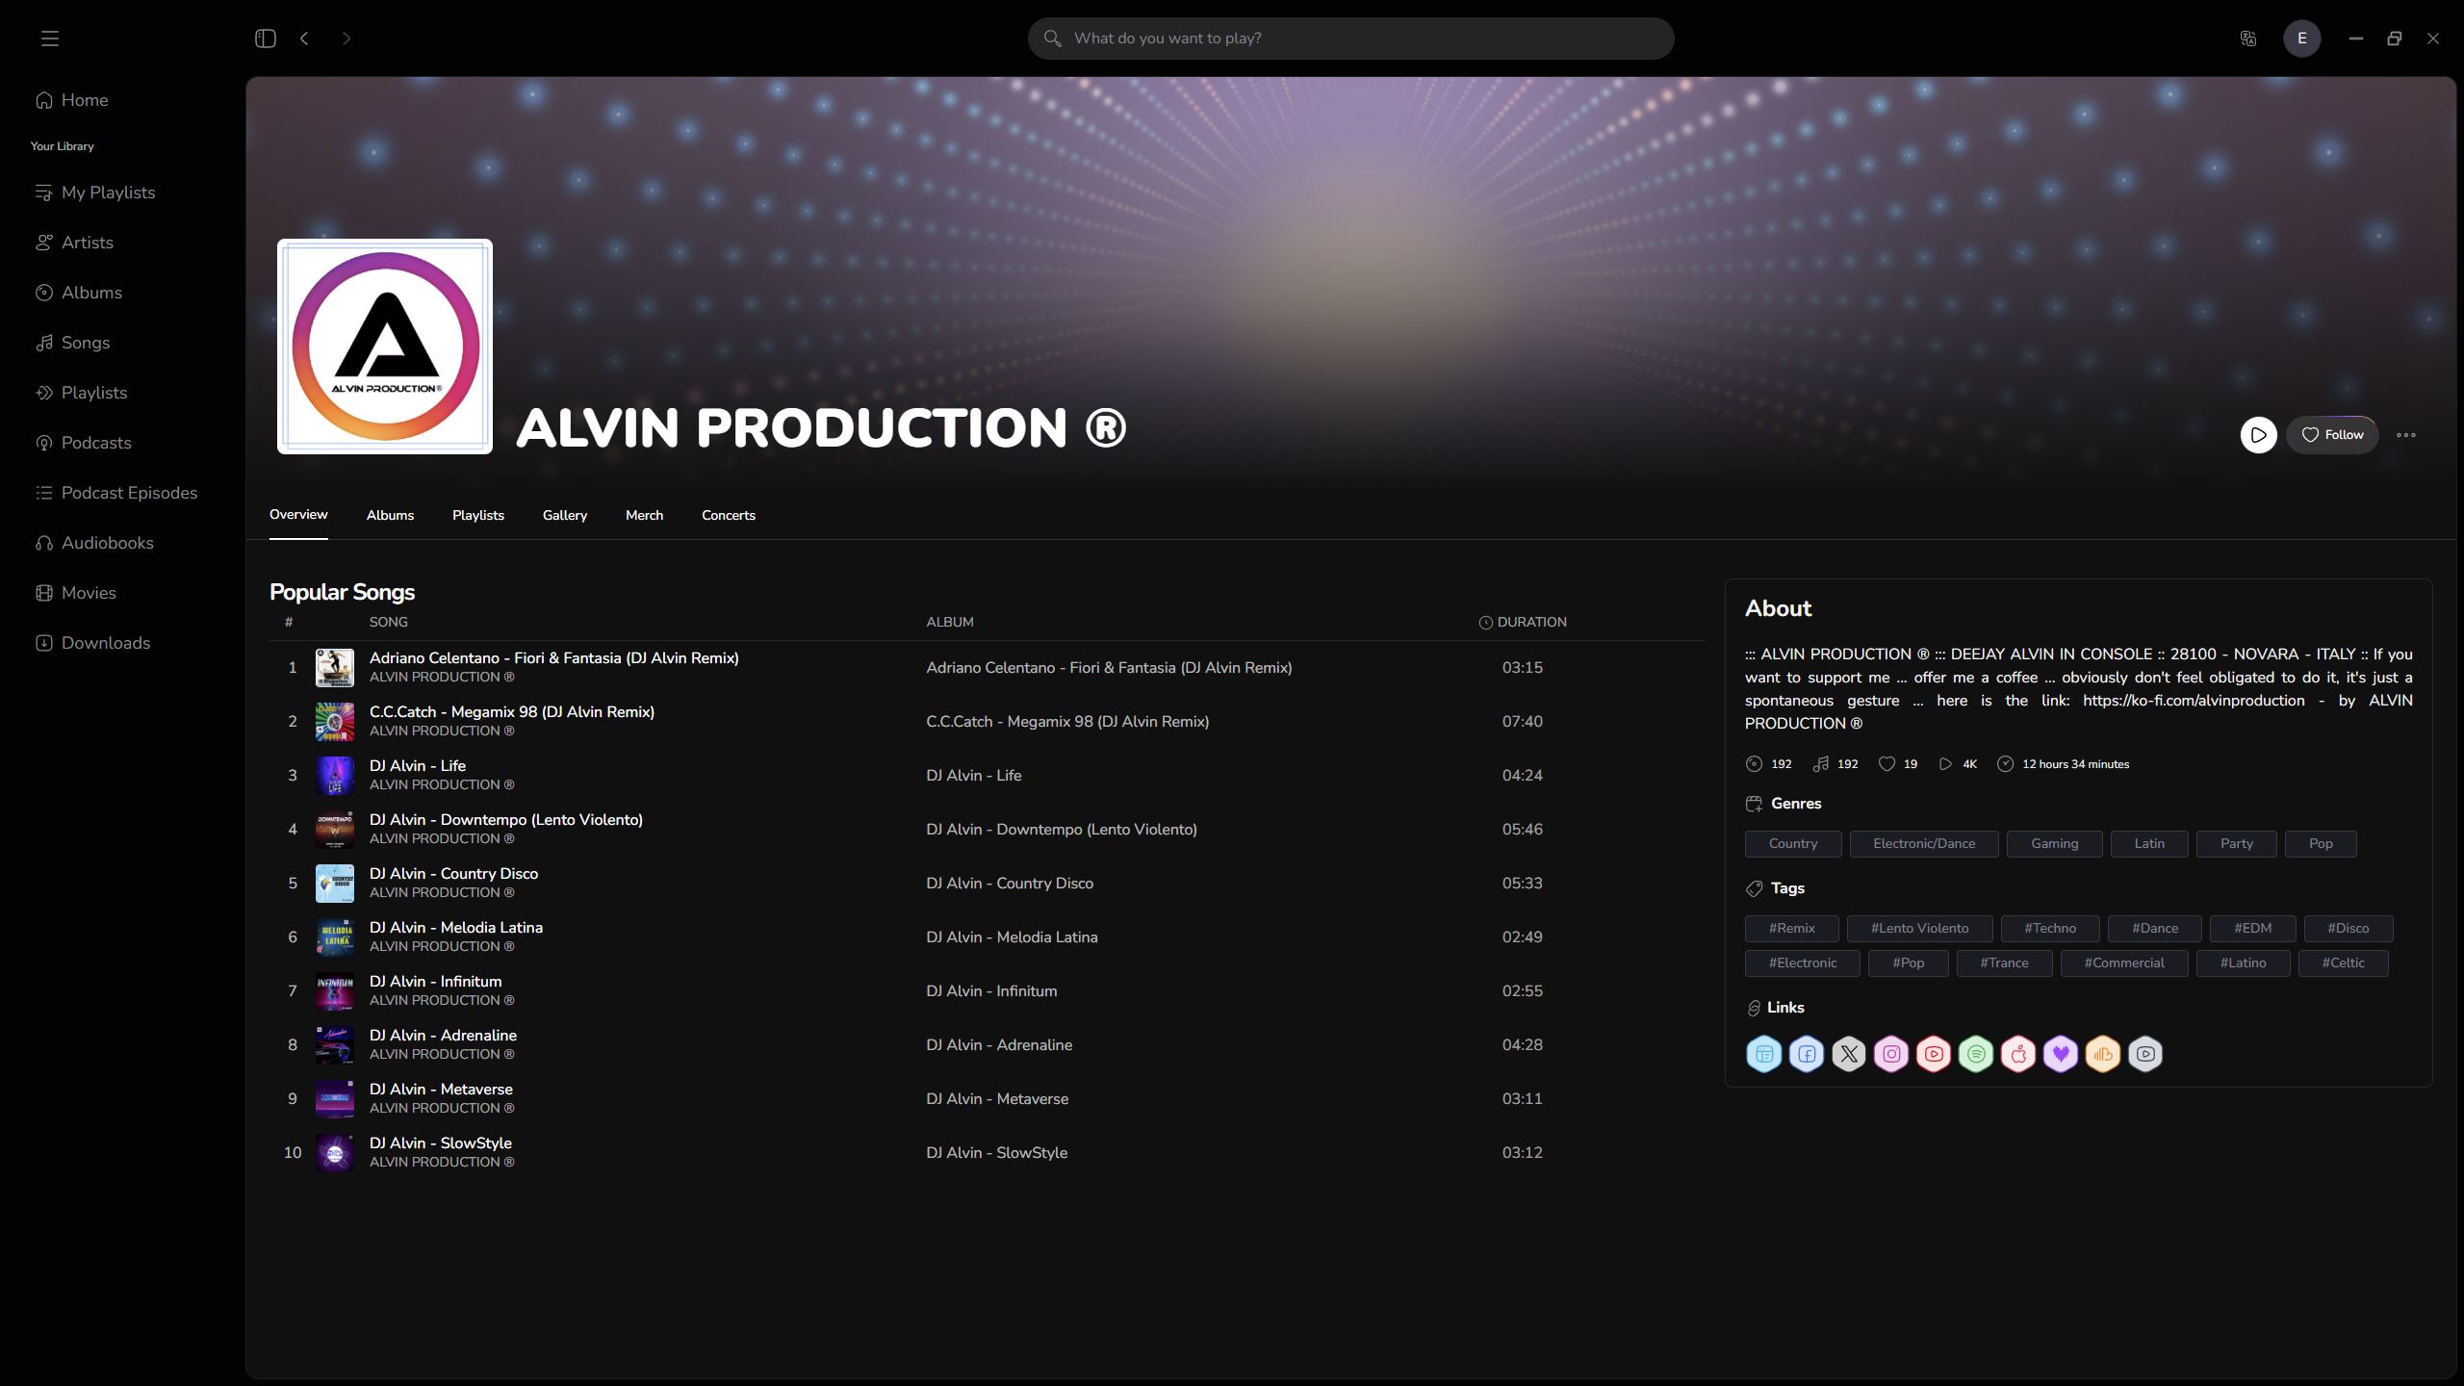
Task: Open Playlists in sidebar library
Action: click(x=82, y=393)
